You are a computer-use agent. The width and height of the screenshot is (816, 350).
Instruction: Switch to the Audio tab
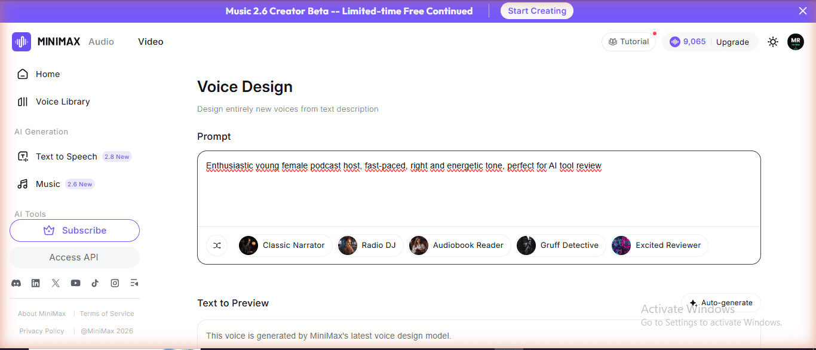[x=101, y=42]
